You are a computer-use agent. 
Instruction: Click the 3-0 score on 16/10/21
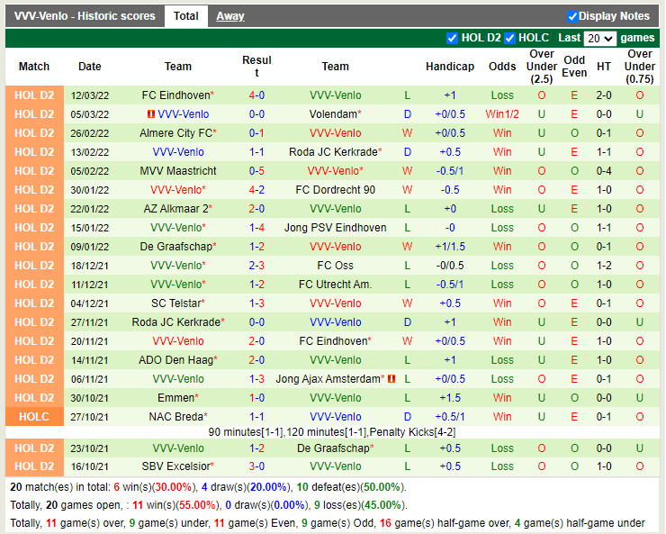pos(256,466)
